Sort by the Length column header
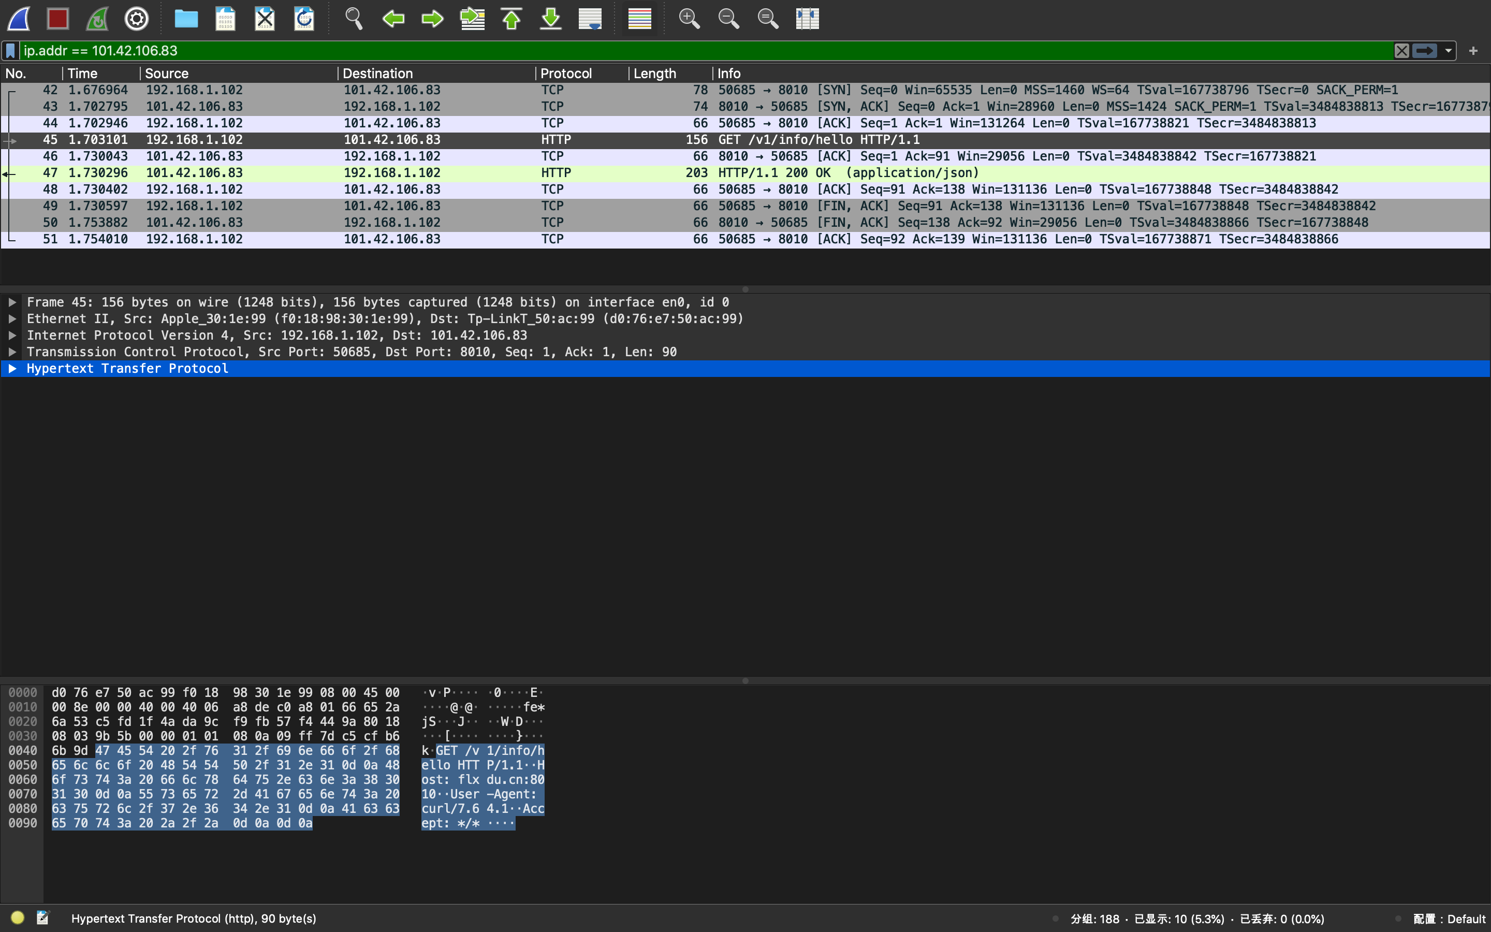 (671, 74)
